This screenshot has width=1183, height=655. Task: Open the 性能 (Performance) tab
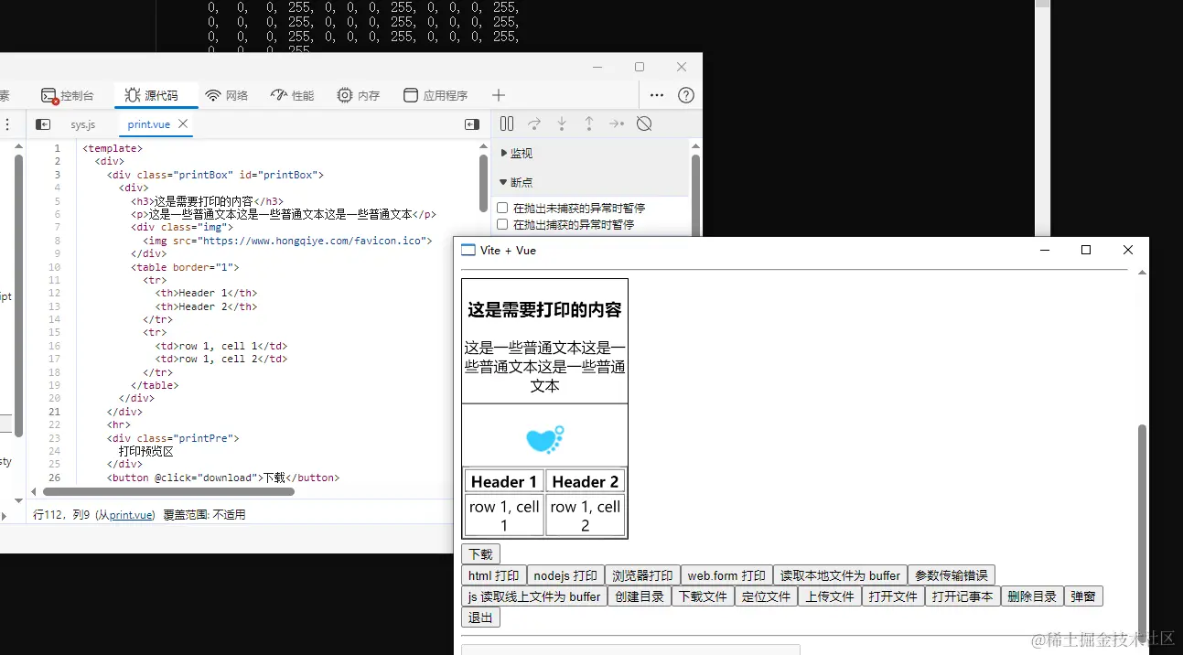[x=293, y=95]
